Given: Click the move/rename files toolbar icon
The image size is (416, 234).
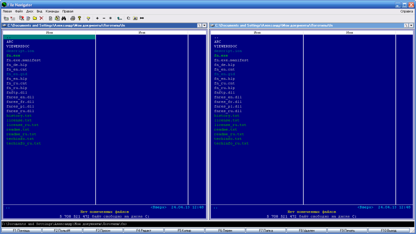Looking at the screenshot, I should pyautogui.click(x=28, y=18).
